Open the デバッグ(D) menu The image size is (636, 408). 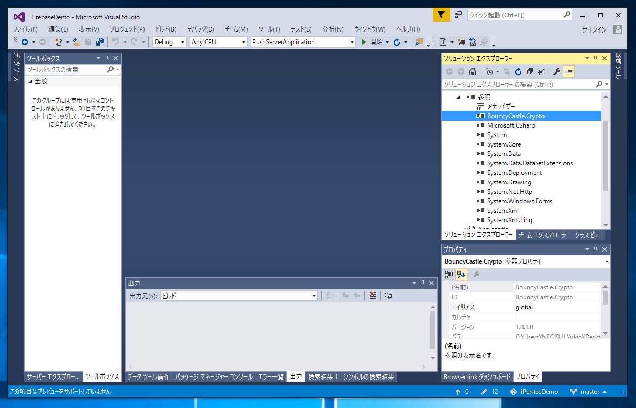200,29
